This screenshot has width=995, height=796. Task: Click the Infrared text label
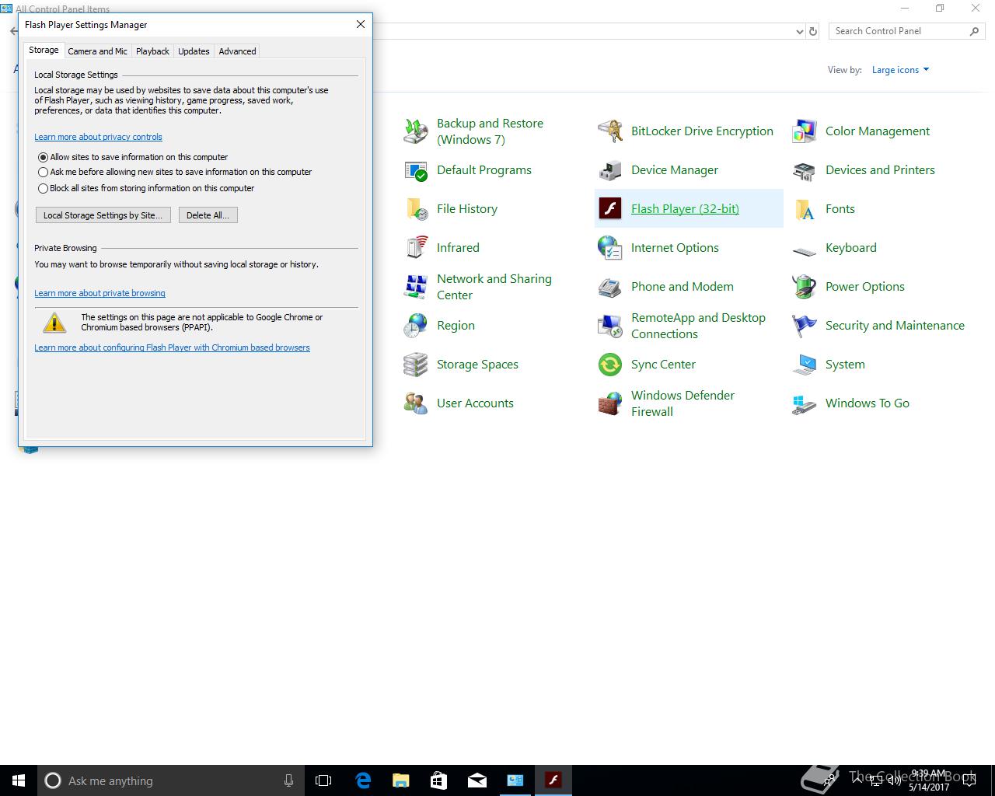[x=458, y=247]
